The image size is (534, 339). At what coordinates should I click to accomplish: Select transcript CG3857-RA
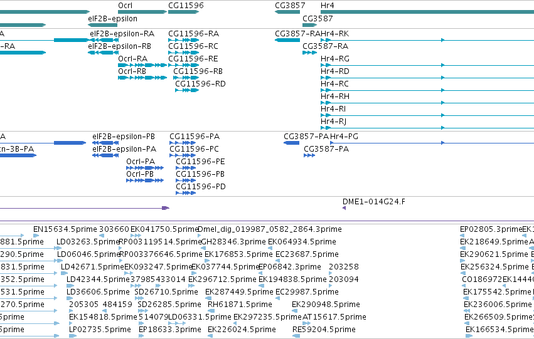pos(297,34)
